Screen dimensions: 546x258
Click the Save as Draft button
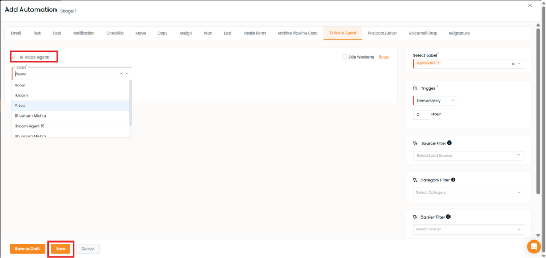click(x=27, y=248)
